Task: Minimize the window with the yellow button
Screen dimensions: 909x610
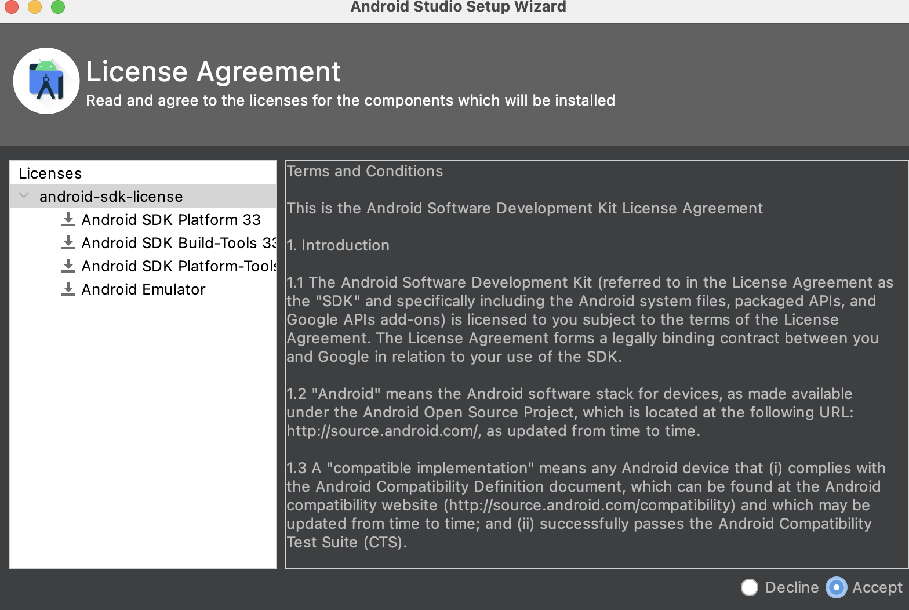Action: [35, 6]
